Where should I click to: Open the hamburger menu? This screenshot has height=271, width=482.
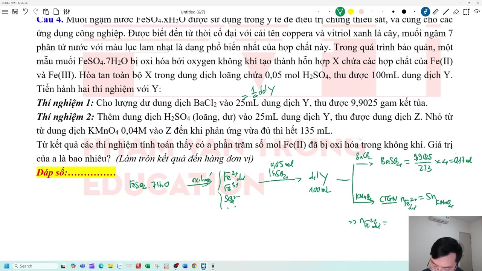coord(5,12)
